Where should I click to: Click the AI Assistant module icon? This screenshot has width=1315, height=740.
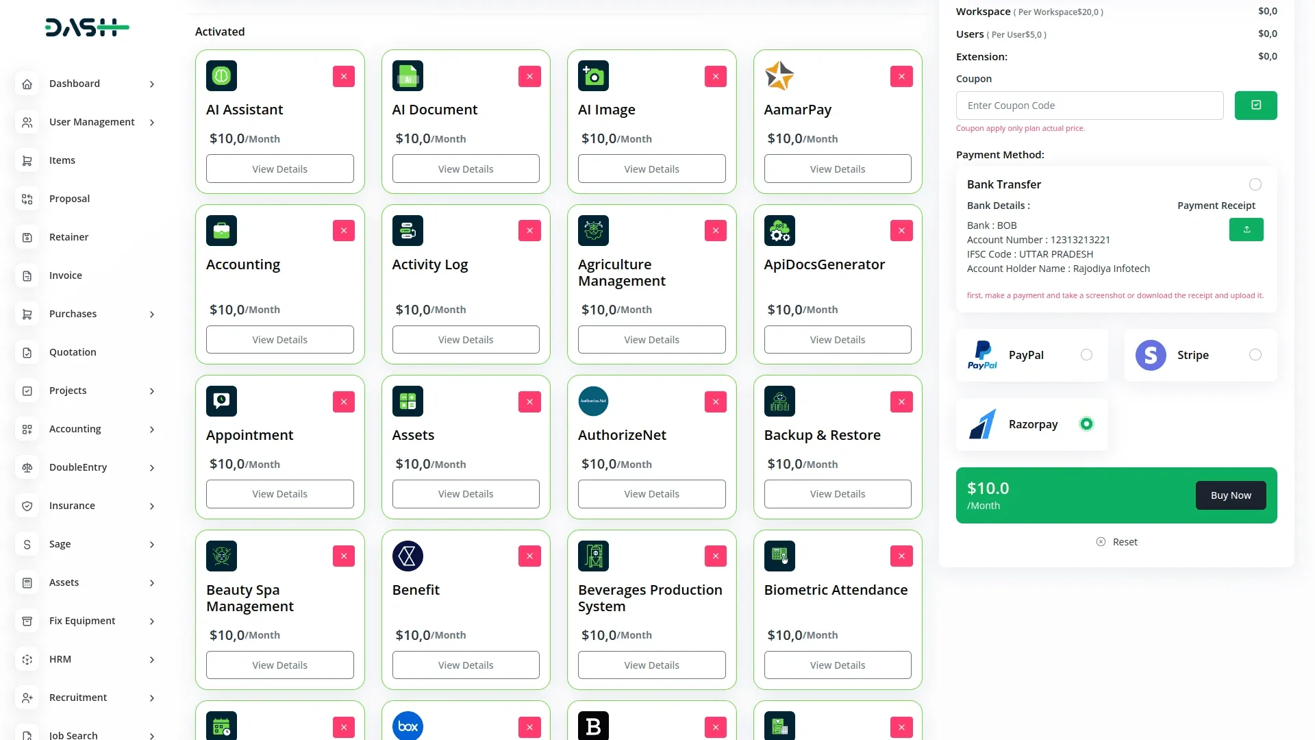pyautogui.click(x=221, y=75)
